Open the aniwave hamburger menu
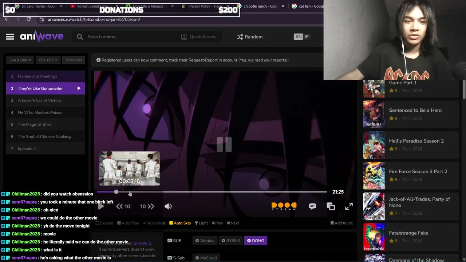 (x=10, y=37)
